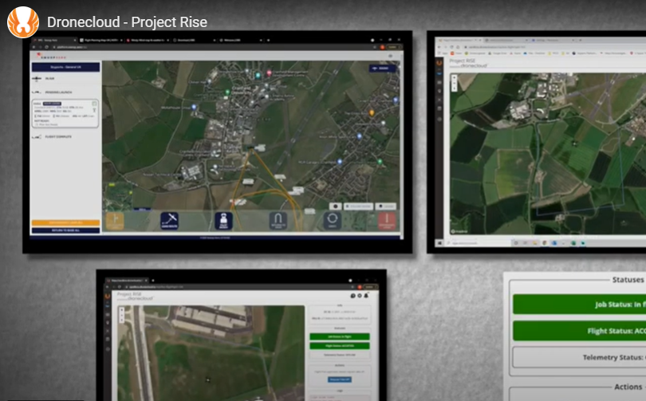646x401 pixels.
Task: Tick the checkbox in the aircraft card corner
Action: [94, 104]
